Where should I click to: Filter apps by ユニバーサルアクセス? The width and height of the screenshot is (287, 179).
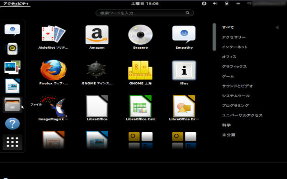coord(242,115)
